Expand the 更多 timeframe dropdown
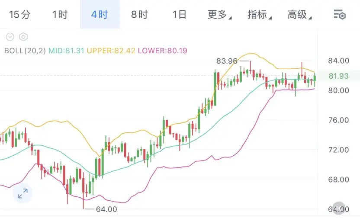Screen dimensions: 360x218 coord(219,14)
